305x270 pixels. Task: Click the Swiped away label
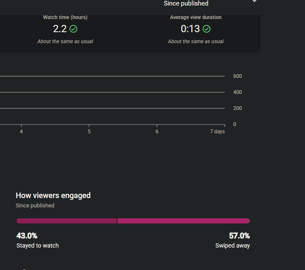[x=232, y=245]
